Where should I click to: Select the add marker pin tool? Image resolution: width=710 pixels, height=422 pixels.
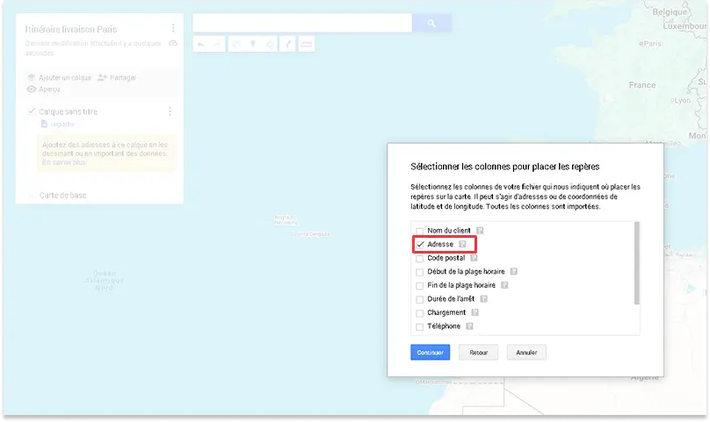[253, 45]
